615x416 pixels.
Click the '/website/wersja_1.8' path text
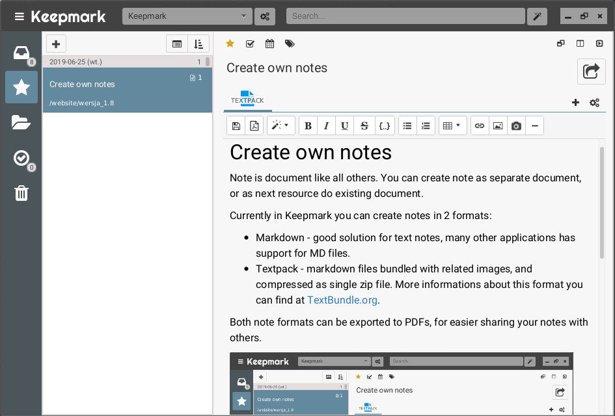coord(81,103)
